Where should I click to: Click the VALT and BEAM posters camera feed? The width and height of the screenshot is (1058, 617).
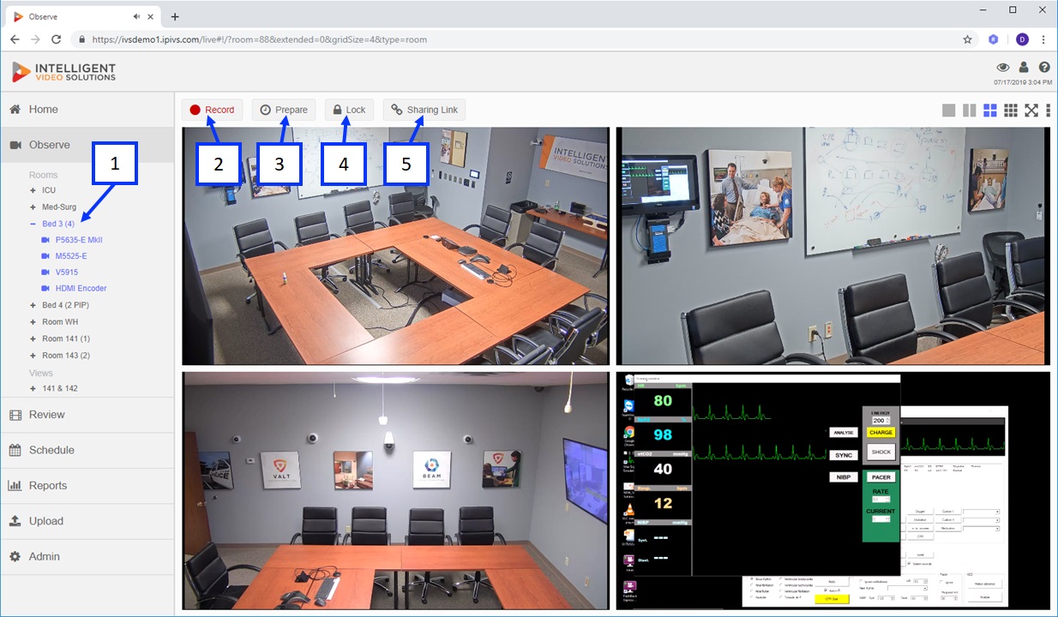click(395, 490)
